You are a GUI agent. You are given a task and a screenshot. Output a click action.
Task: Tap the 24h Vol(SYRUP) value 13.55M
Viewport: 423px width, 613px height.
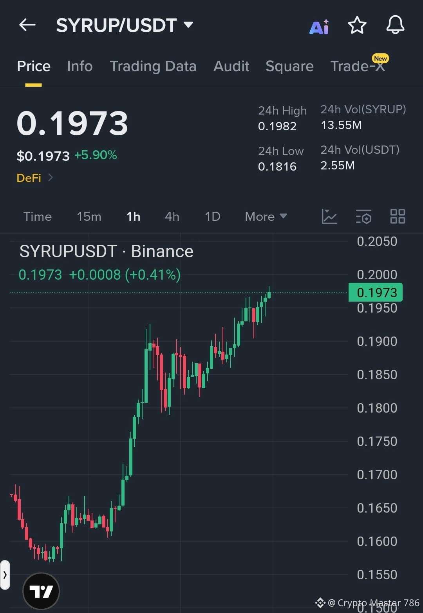click(x=341, y=125)
